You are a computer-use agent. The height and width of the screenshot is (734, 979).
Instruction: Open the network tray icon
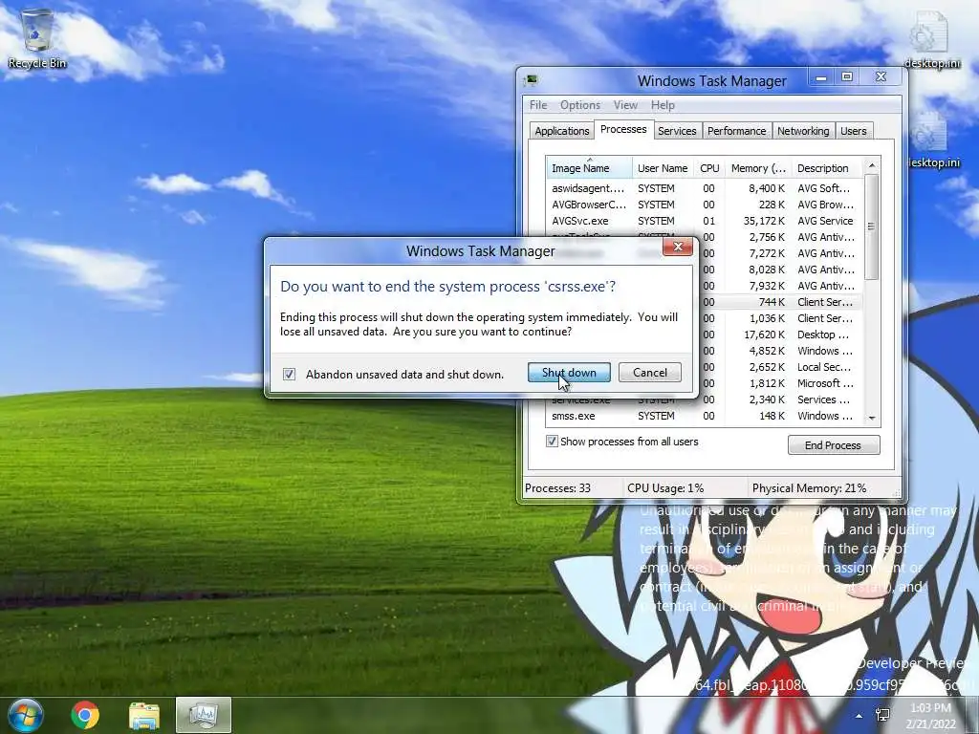(882, 715)
